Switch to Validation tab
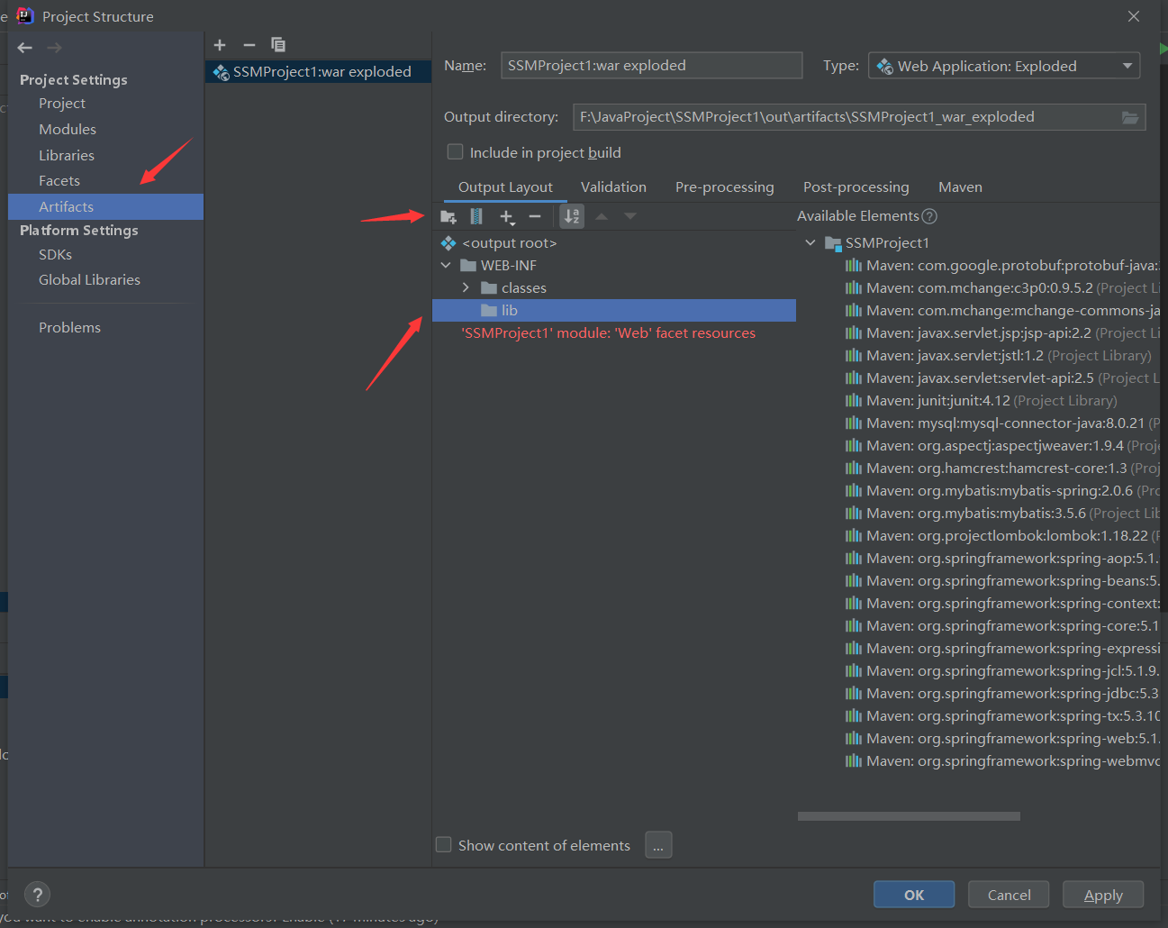The width and height of the screenshot is (1168, 928). pyautogui.click(x=613, y=187)
